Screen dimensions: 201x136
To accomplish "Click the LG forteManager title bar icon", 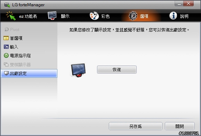I will tap(7, 5).
